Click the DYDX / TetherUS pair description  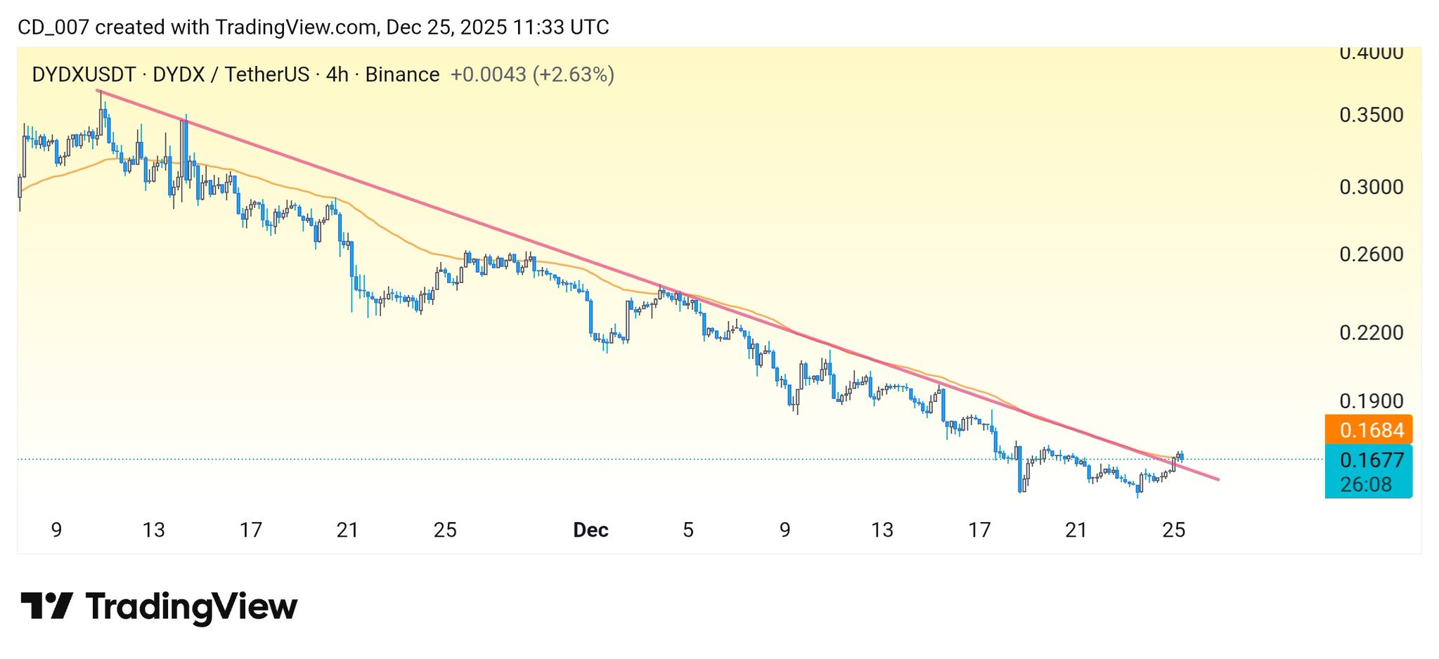[231, 74]
